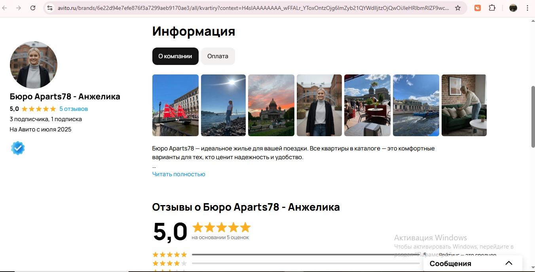Open the Chrome profile avatar
This screenshot has height=272, width=535.
pyautogui.click(x=513, y=8)
